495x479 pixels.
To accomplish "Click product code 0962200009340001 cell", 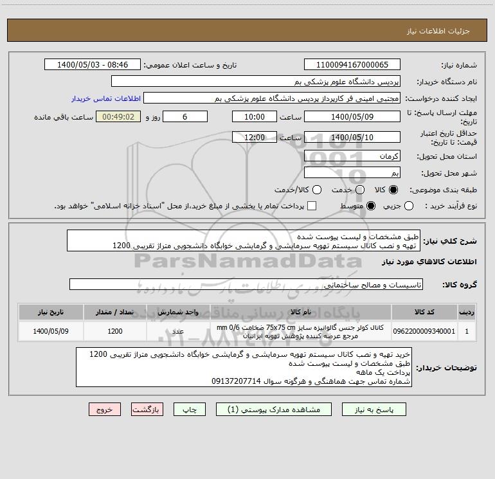I will tap(424, 331).
